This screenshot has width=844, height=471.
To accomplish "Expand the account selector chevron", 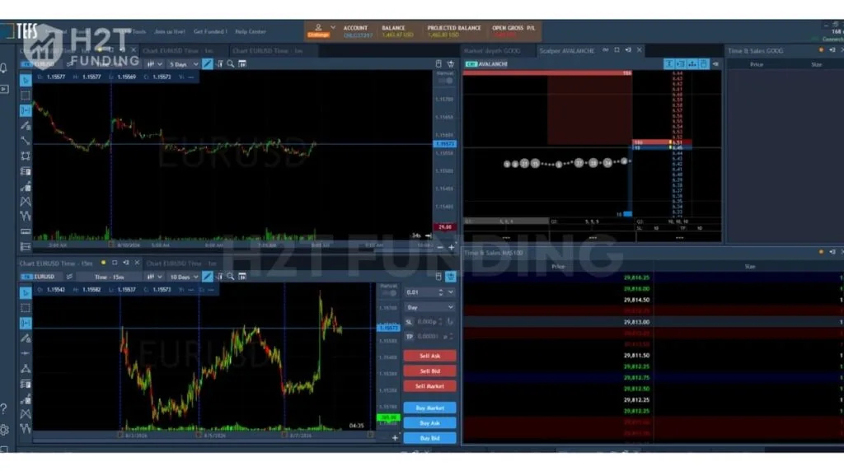I will pos(333,27).
